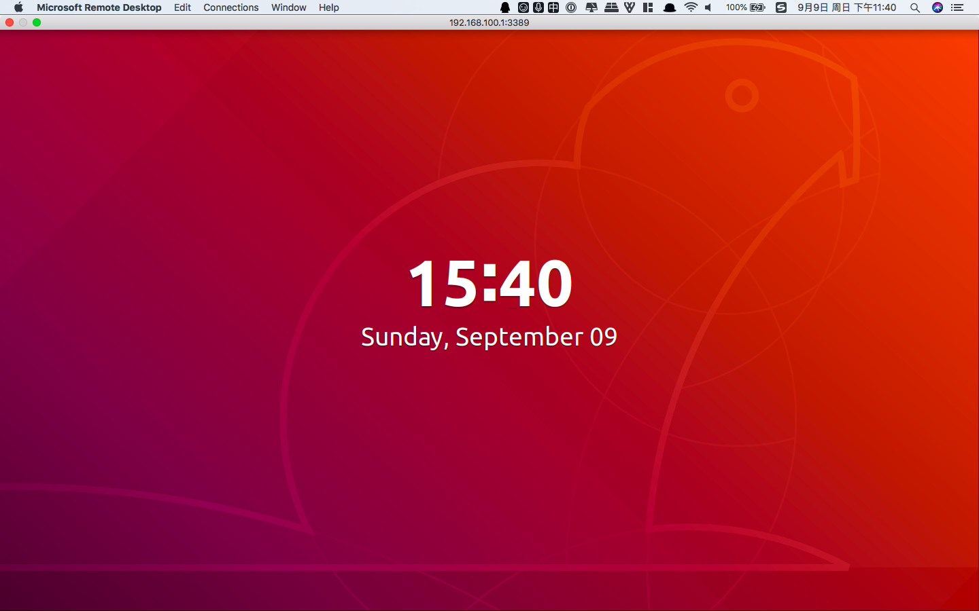The image size is (979, 611).
Task: Click the QQ penguin menu bar icon
Action: pos(505,7)
